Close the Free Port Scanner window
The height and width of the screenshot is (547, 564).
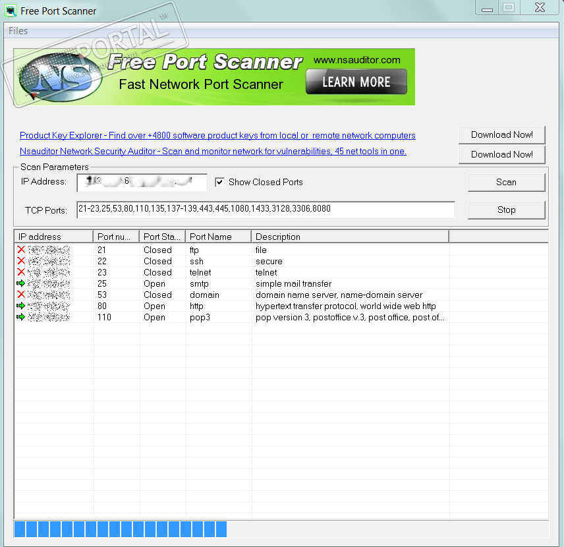point(540,7)
